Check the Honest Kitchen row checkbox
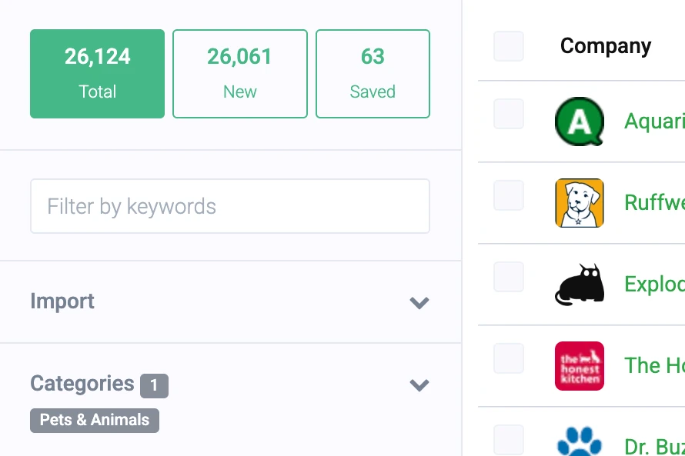This screenshot has width=685, height=456. (509, 358)
